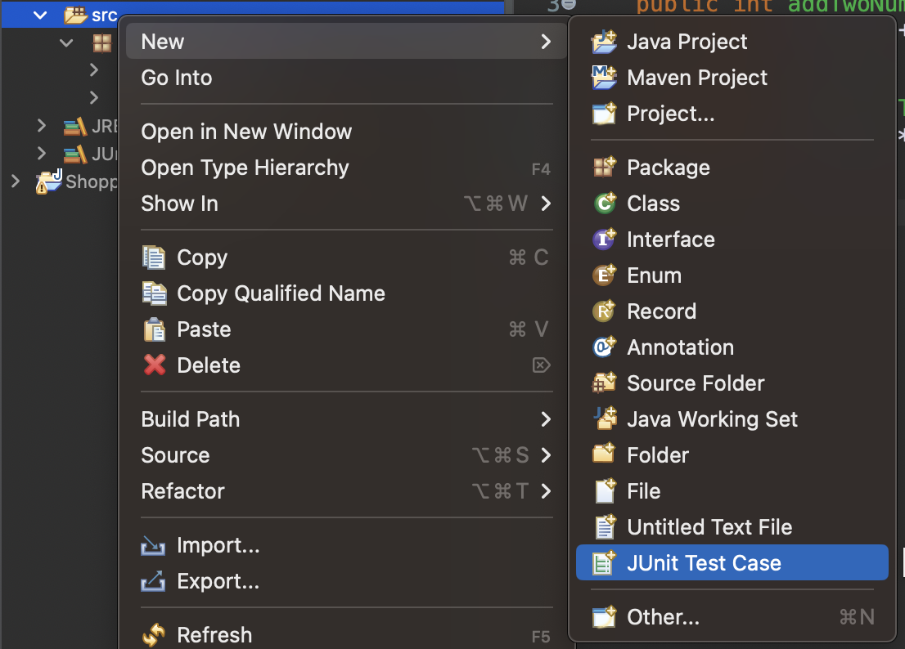
Task: Click the ⌘ V shortcut beside Paste
Action: [529, 329]
